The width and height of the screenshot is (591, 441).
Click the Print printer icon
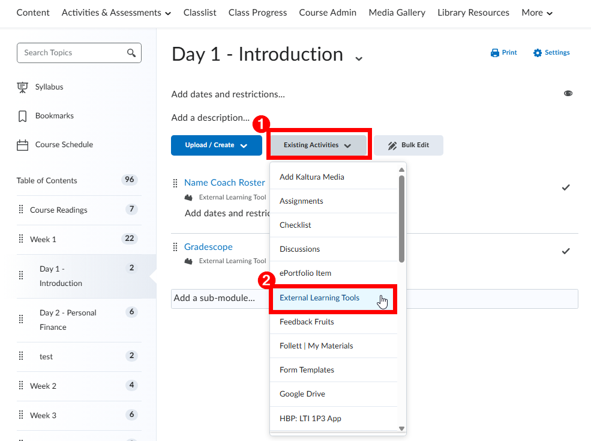click(495, 53)
